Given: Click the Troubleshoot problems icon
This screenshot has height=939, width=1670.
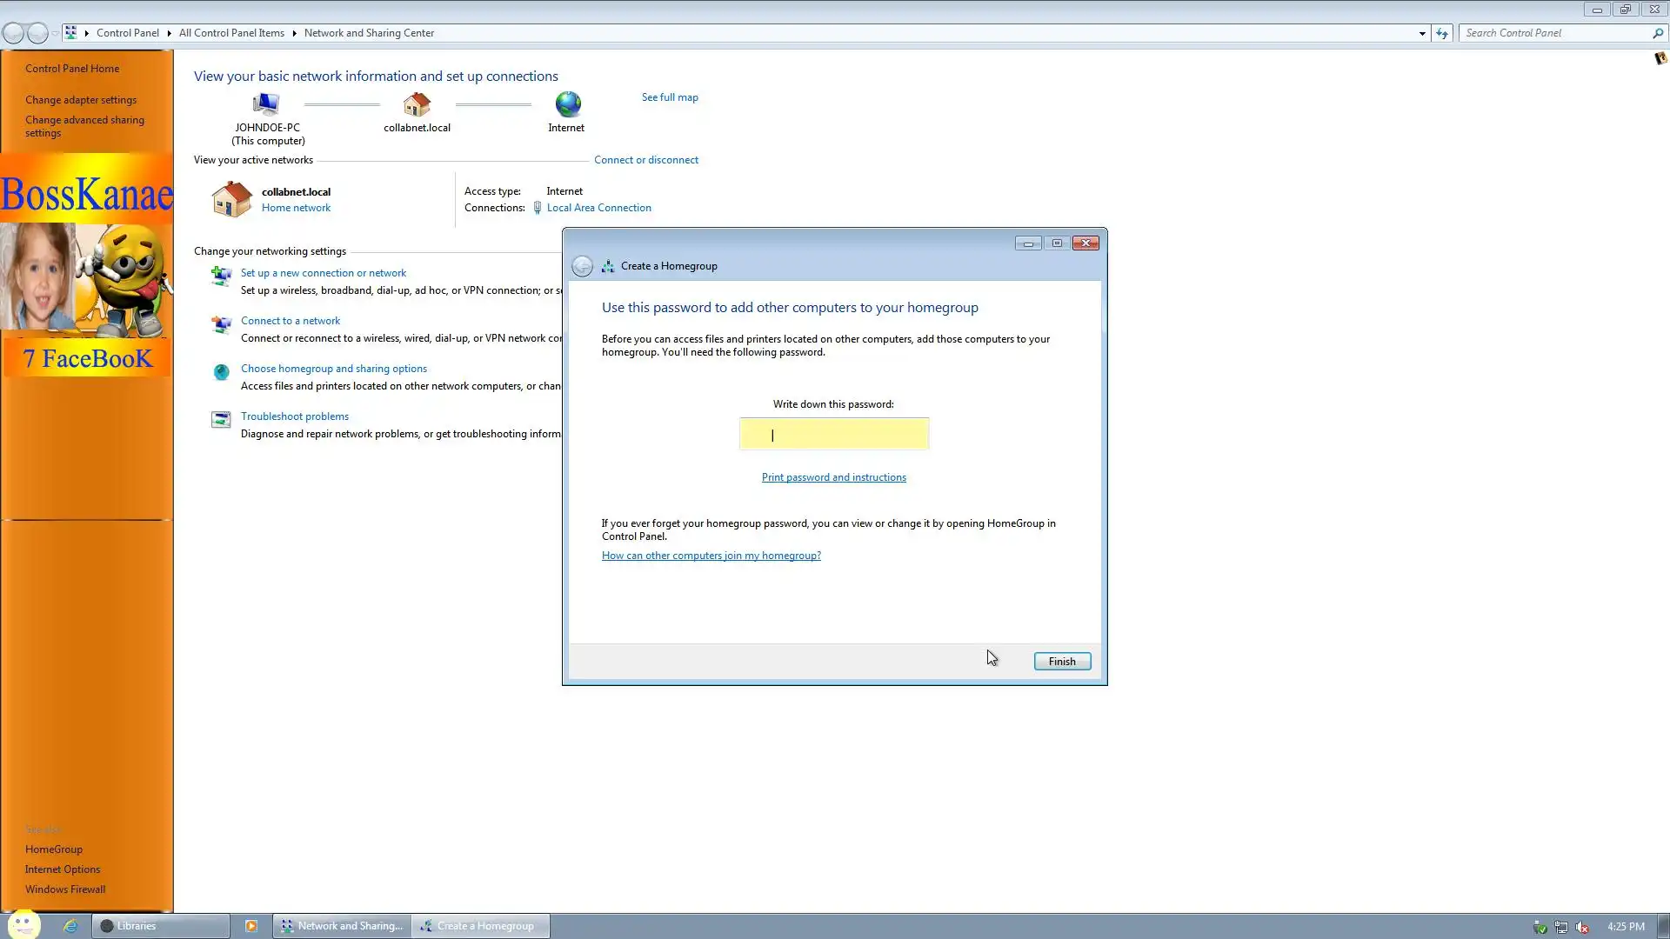Looking at the screenshot, I should (x=221, y=420).
